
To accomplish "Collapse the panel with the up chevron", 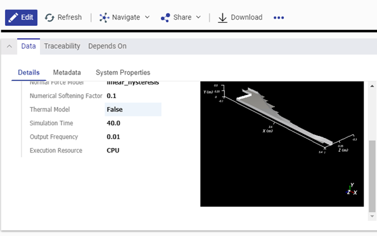I will pos(10,46).
